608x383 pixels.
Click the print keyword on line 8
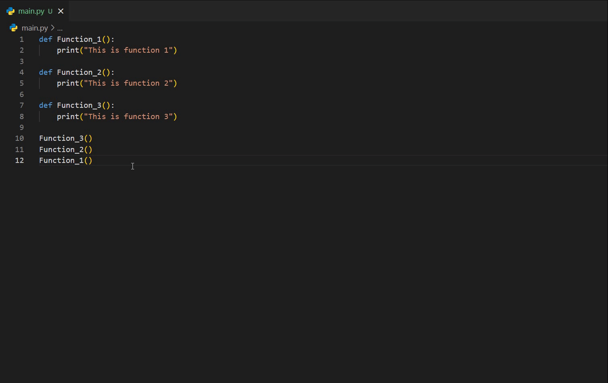pos(68,117)
